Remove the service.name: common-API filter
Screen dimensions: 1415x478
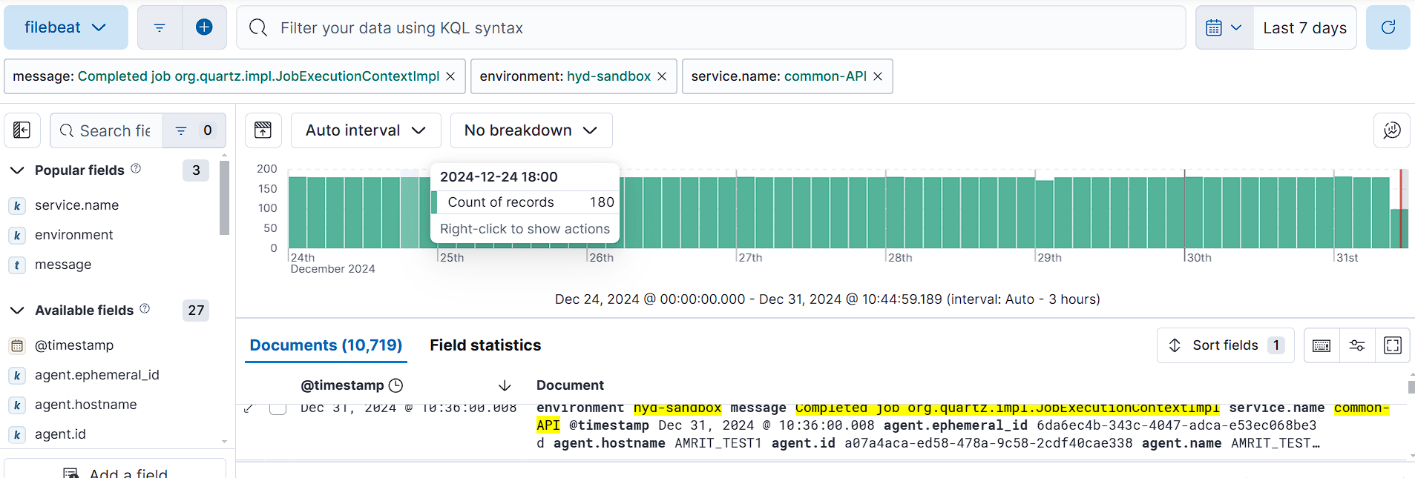[x=878, y=76]
